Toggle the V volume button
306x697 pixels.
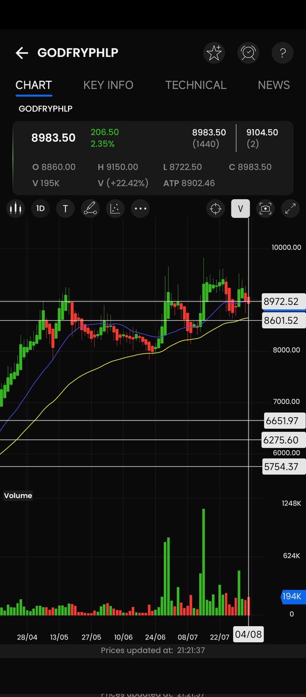click(240, 209)
